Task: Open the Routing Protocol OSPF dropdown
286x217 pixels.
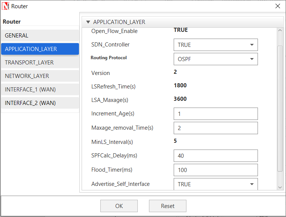Action: [216, 59]
